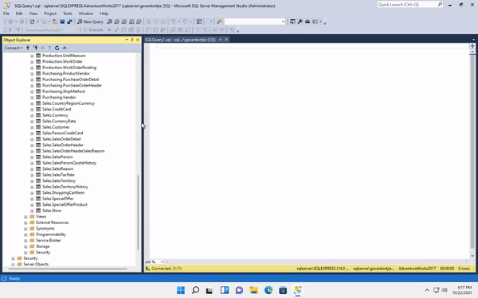
Task: Expand the Server Objects node
Action: click(x=13, y=265)
